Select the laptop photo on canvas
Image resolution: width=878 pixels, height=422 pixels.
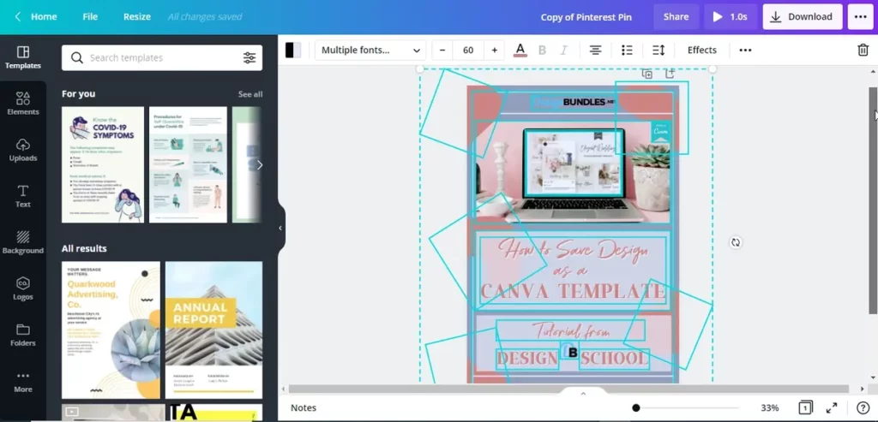[x=573, y=173]
